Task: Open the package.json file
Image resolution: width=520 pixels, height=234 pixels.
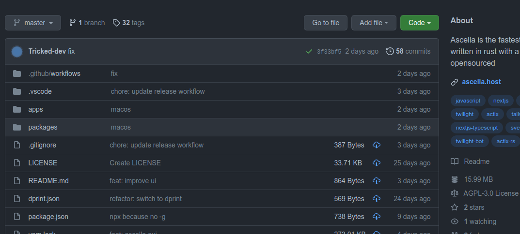Action: click(x=48, y=217)
